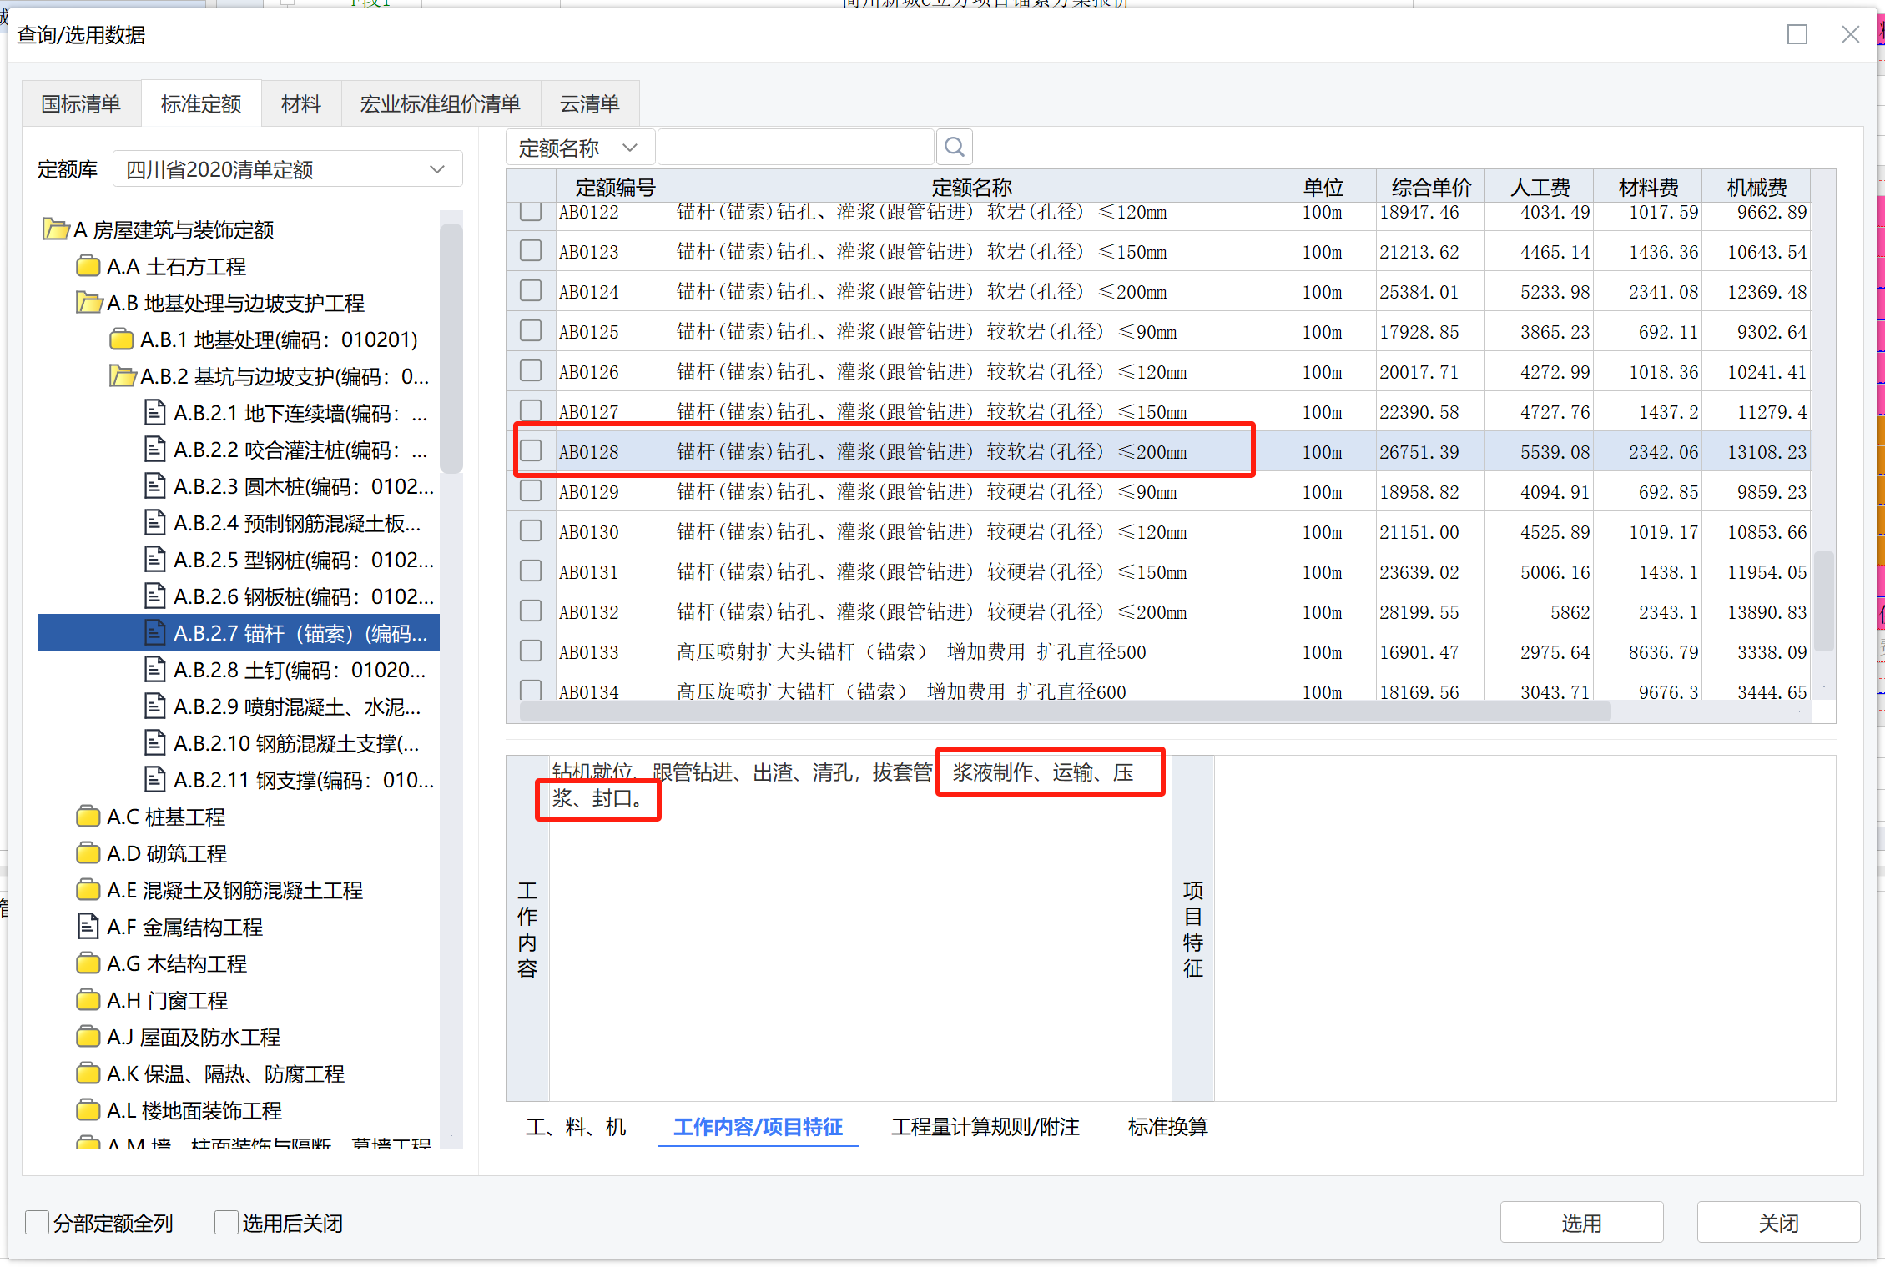Click the A.H 门窗工程 folder icon
This screenshot has height=1267, width=1885.
[x=88, y=1000]
